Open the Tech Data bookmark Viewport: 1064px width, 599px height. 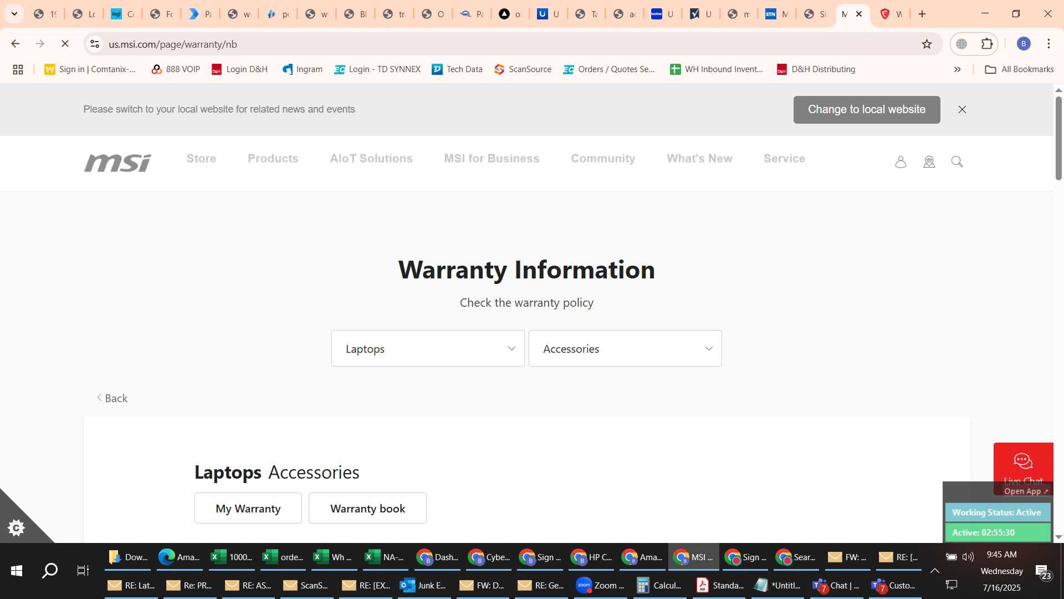457,69
